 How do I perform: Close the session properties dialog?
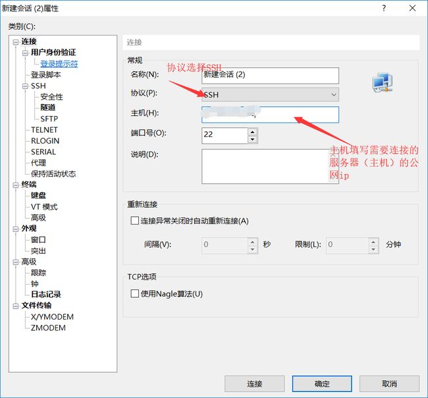tap(412, 8)
